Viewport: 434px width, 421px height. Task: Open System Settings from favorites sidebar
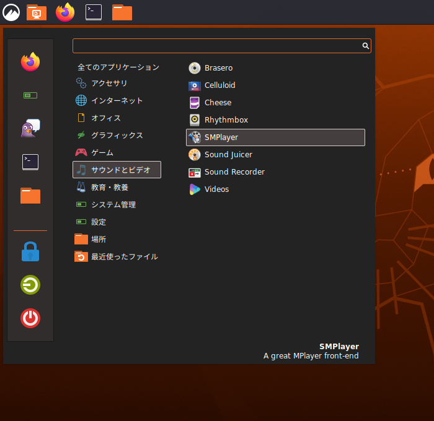30,95
